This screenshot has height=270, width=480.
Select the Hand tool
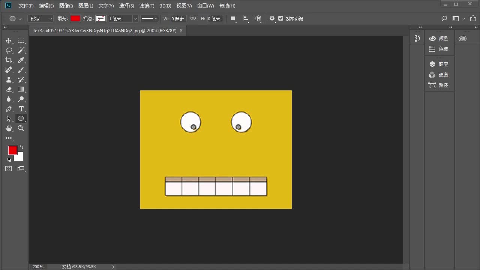pos(9,128)
